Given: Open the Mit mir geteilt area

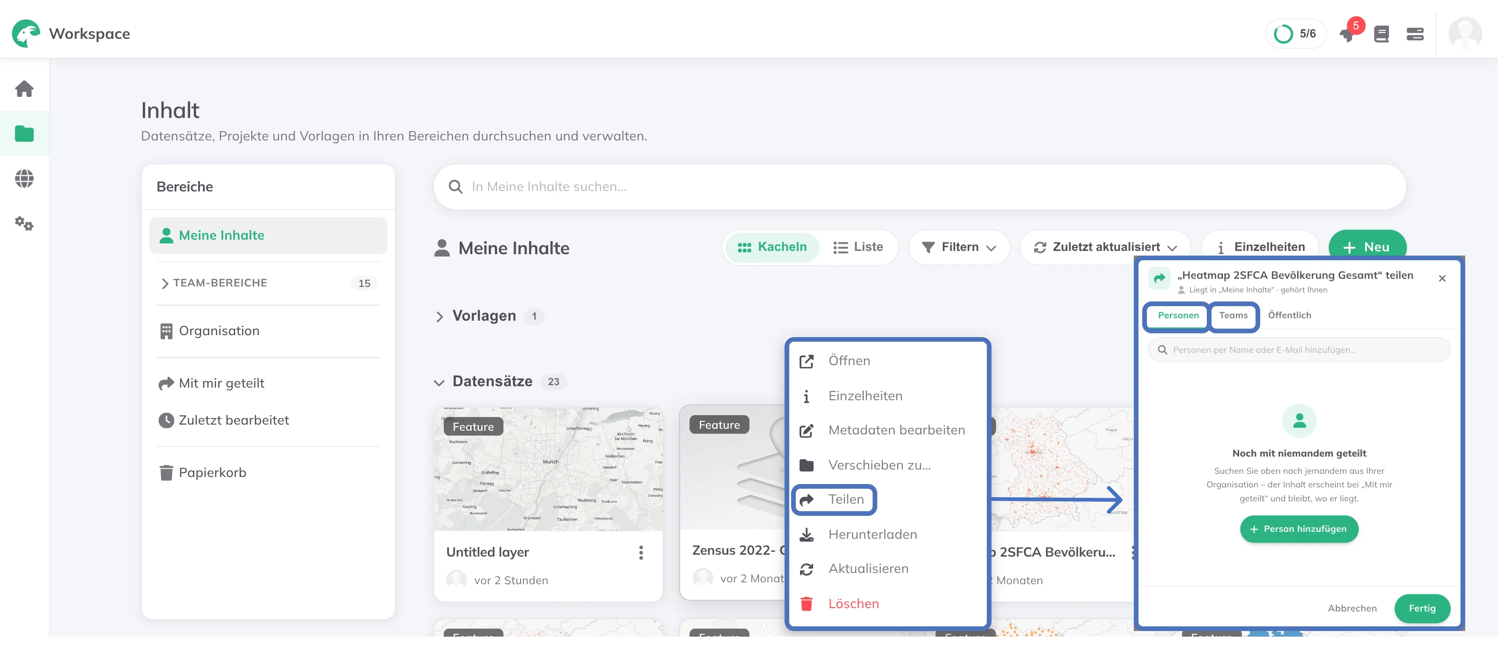Looking at the screenshot, I should (268, 383).
